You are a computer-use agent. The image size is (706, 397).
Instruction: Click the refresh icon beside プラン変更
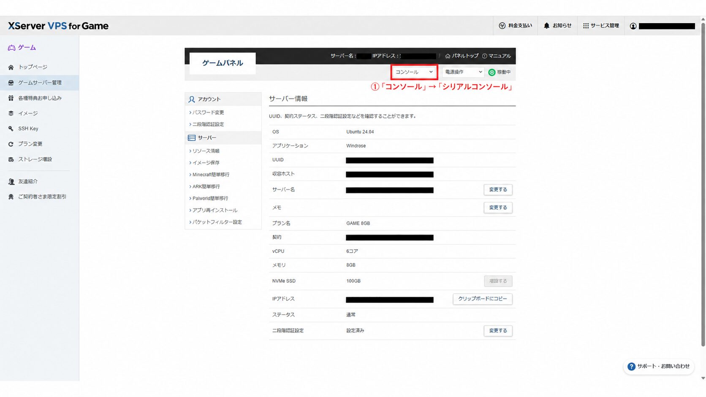click(x=11, y=144)
